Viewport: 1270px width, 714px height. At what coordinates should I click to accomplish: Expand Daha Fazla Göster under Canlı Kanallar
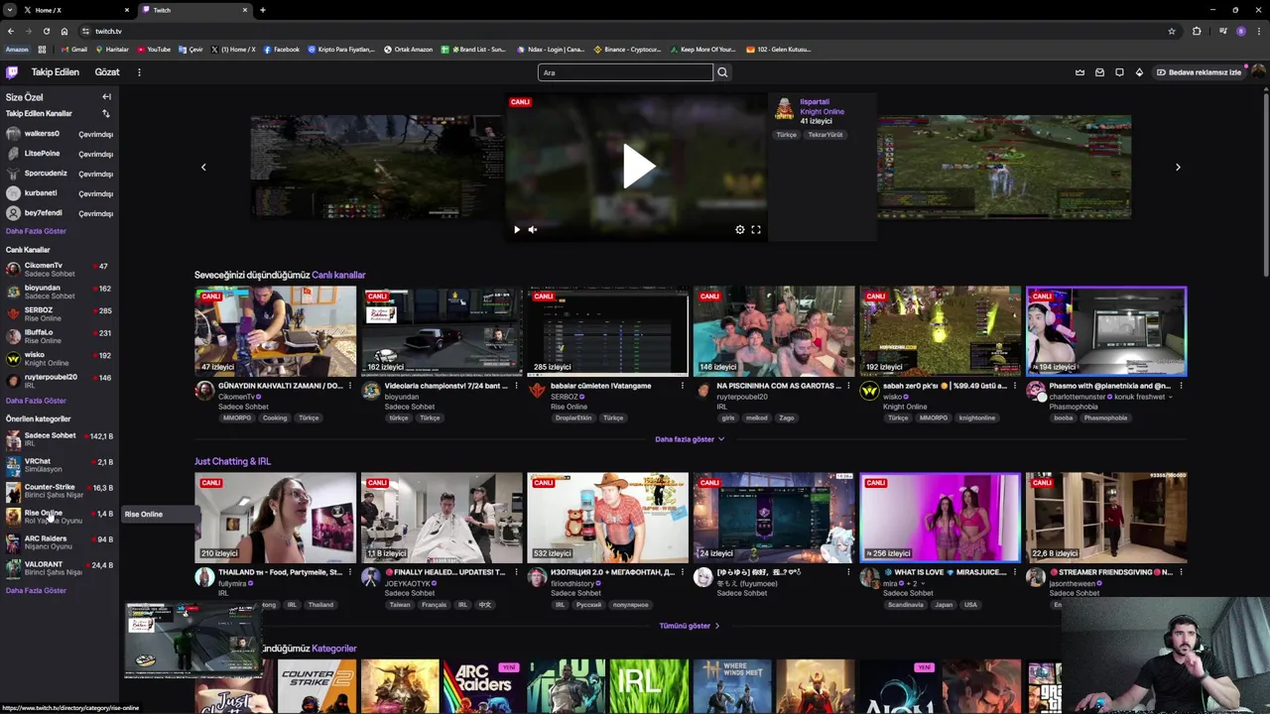coord(36,401)
